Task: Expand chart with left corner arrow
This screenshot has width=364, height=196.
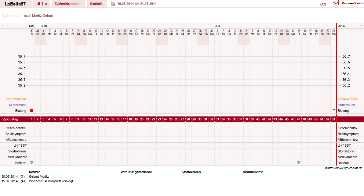Action: tap(2, 26)
